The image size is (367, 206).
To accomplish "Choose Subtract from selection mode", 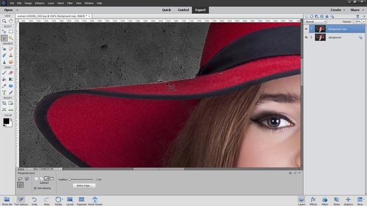I will point(46,179).
